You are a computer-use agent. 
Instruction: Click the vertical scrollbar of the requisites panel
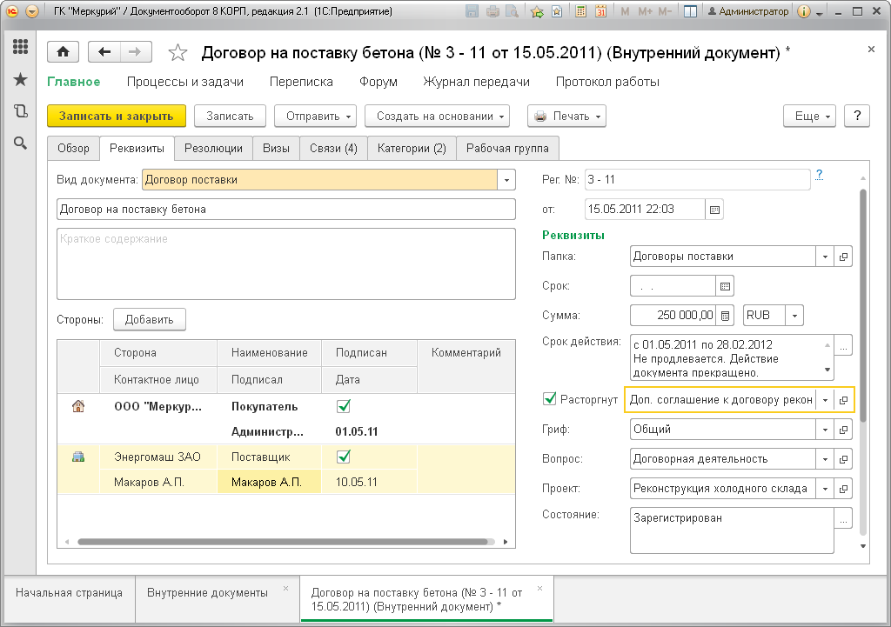click(x=862, y=305)
